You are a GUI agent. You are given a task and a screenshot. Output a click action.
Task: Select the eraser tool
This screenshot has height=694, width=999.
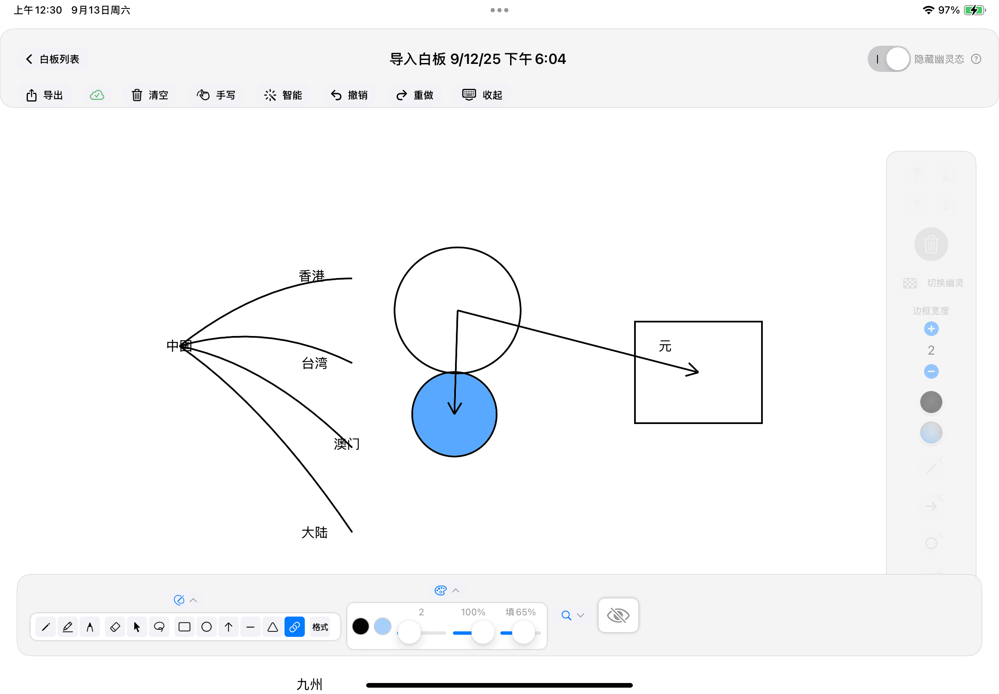(115, 627)
